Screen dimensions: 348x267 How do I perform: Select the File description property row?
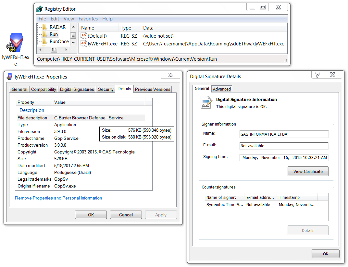coord(81,118)
